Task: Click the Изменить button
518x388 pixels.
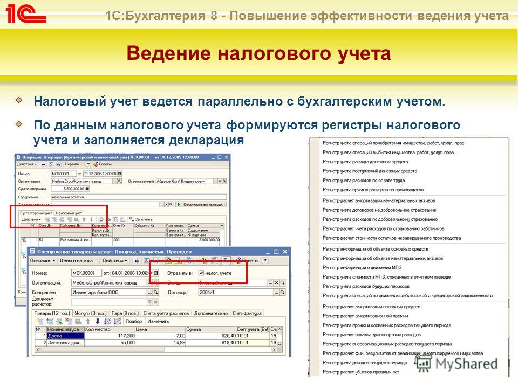Action: [x=158, y=321]
